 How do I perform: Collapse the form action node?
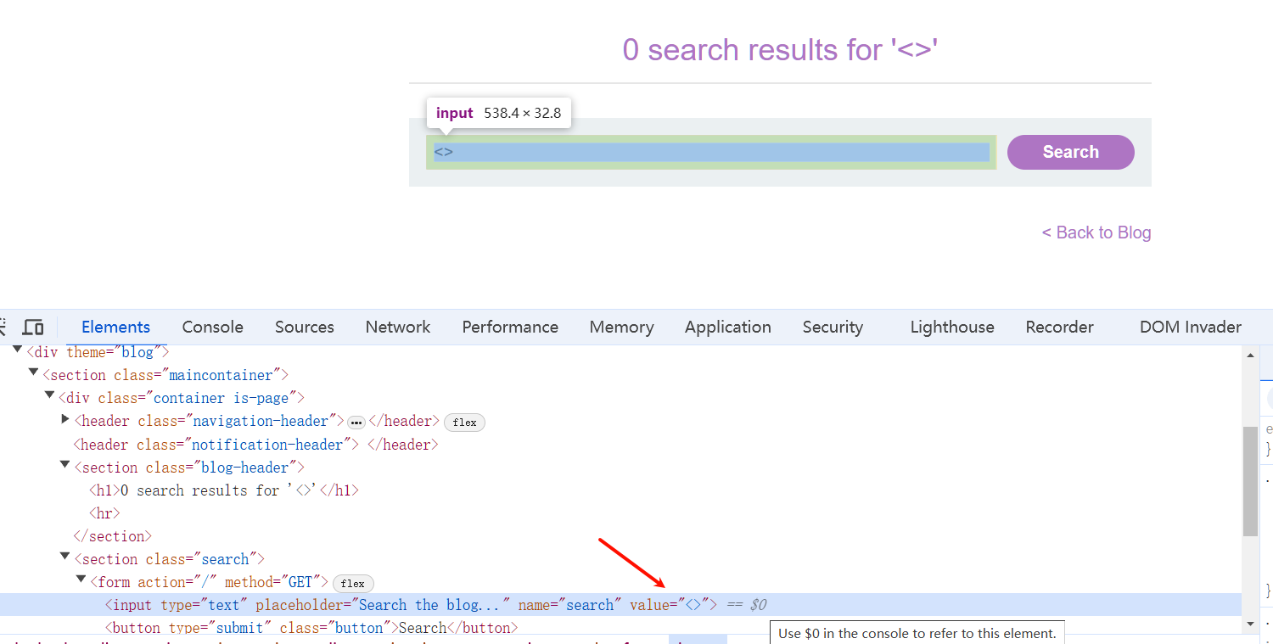pos(81,580)
